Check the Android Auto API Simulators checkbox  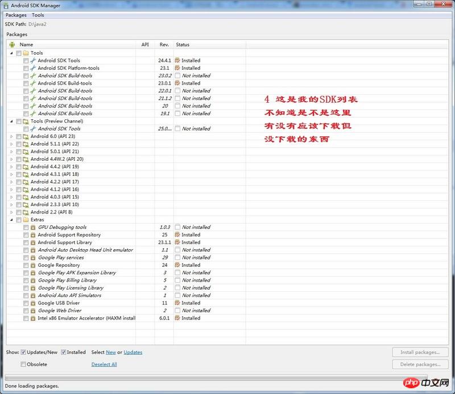[x=26, y=295]
